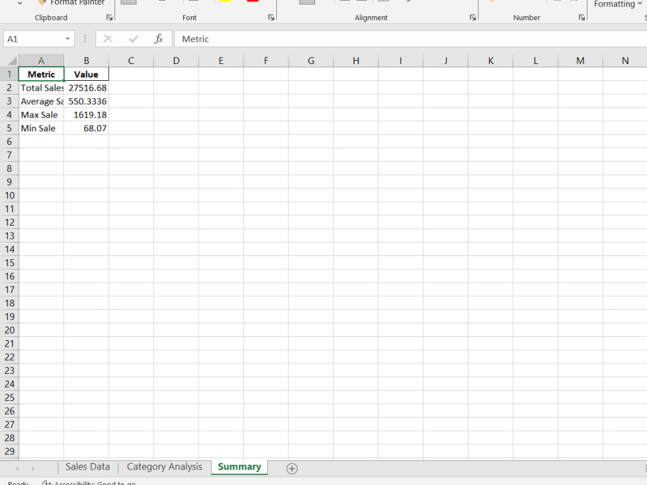
Task: Select the cell with value 68.07
Action: [x=86, y=128]
